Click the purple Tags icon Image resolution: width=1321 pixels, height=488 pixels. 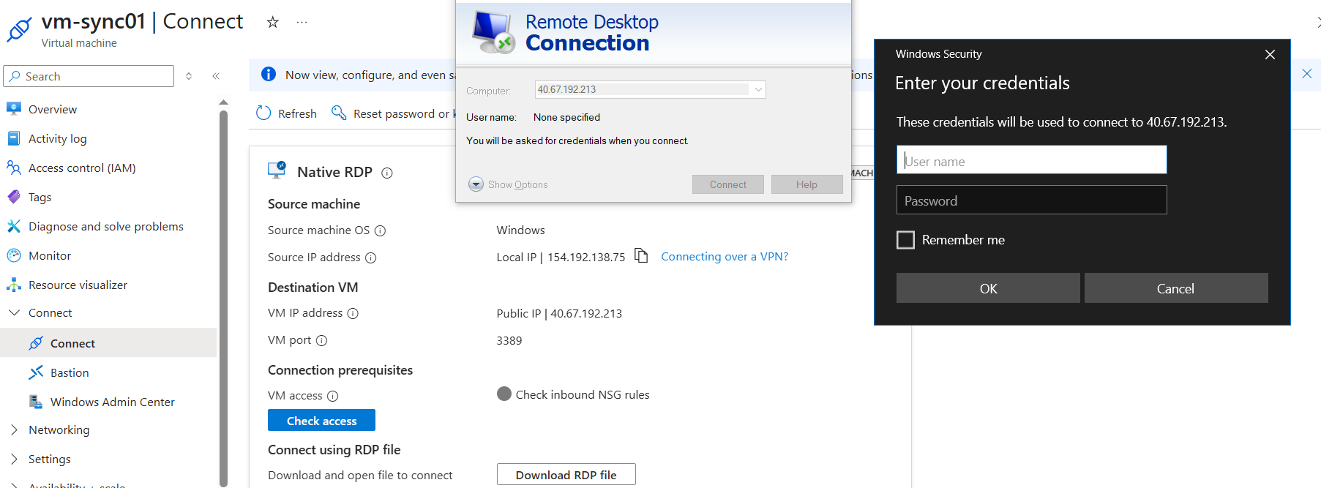tap(14, 197)
